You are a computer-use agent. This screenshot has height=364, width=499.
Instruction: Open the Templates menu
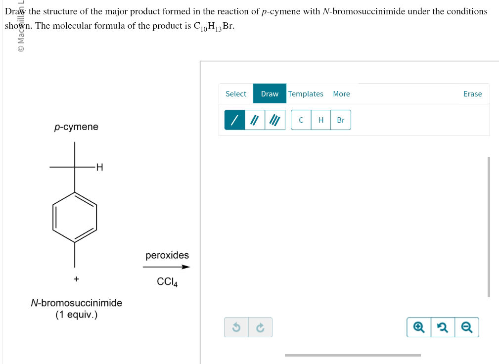(x=306, y=93)
